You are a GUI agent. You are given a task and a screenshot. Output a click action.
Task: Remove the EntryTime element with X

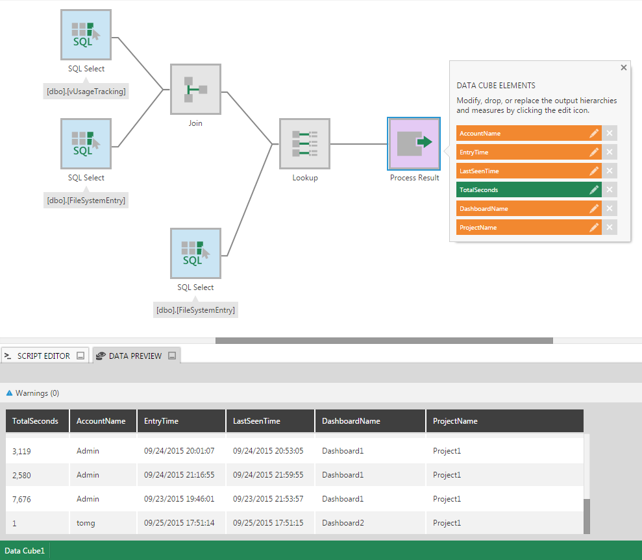click(x=610, y=152)
